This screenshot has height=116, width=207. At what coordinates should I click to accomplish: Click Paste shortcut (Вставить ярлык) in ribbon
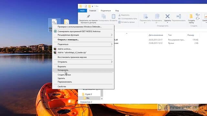(x=126, y=22)
